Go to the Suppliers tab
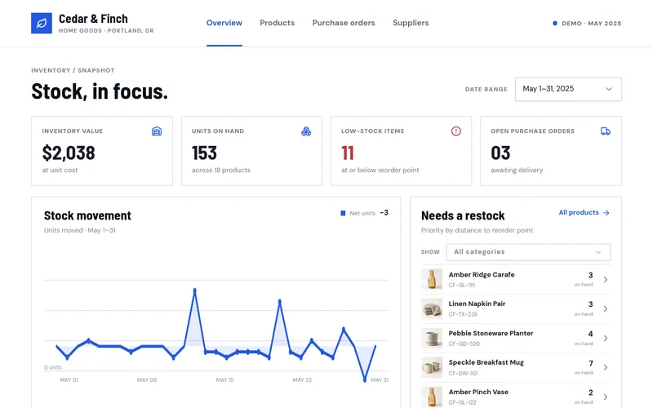Viewport: 653px width, 408px height. click(x=411, y=23)
